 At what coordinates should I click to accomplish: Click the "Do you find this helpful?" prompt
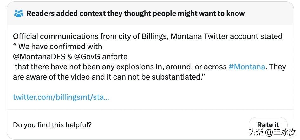(52, 125)
